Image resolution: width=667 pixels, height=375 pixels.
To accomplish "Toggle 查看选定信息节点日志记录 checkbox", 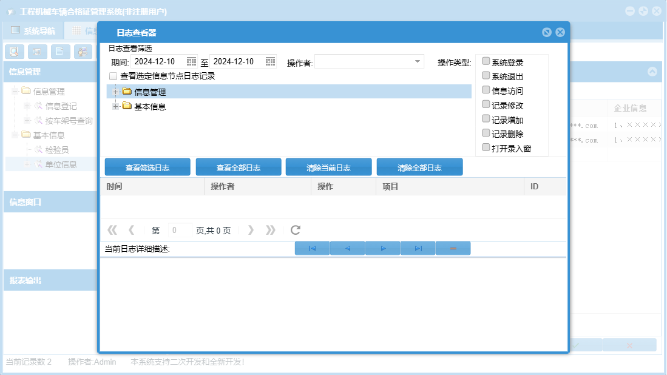I will pos(113,76).
